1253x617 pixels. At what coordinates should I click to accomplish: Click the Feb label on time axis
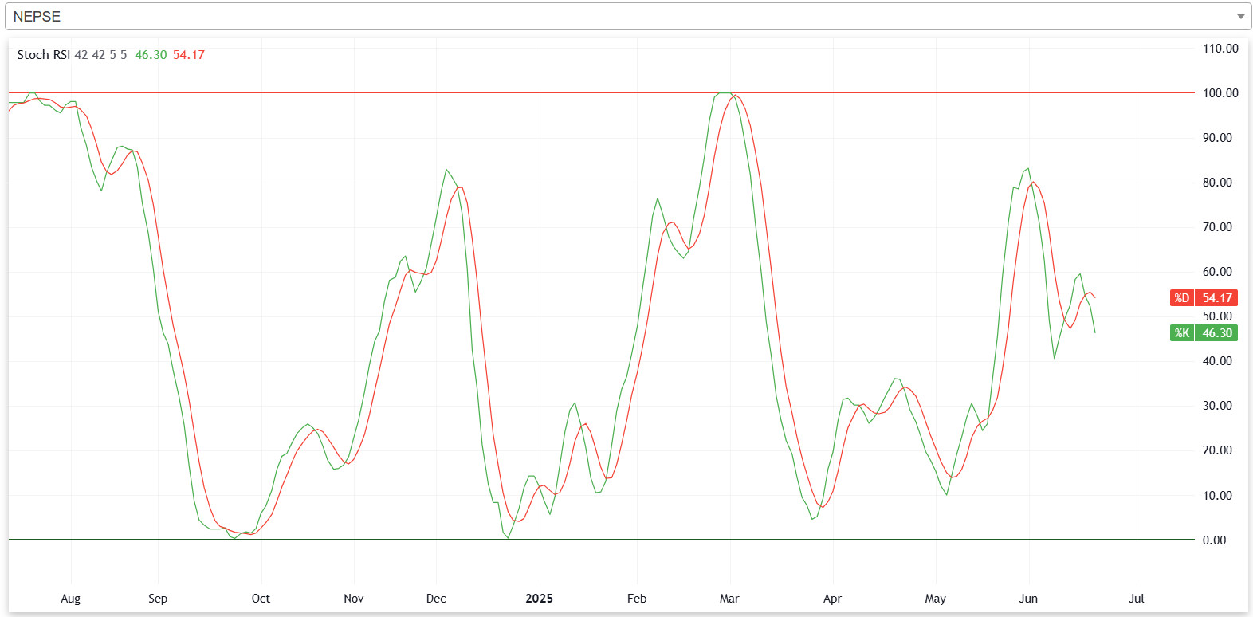coord(637,599)
